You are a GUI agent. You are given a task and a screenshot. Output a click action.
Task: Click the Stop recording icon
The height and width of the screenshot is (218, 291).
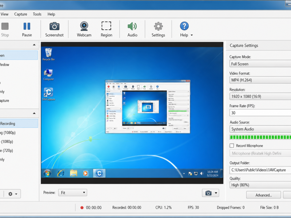tap(5, 26)
